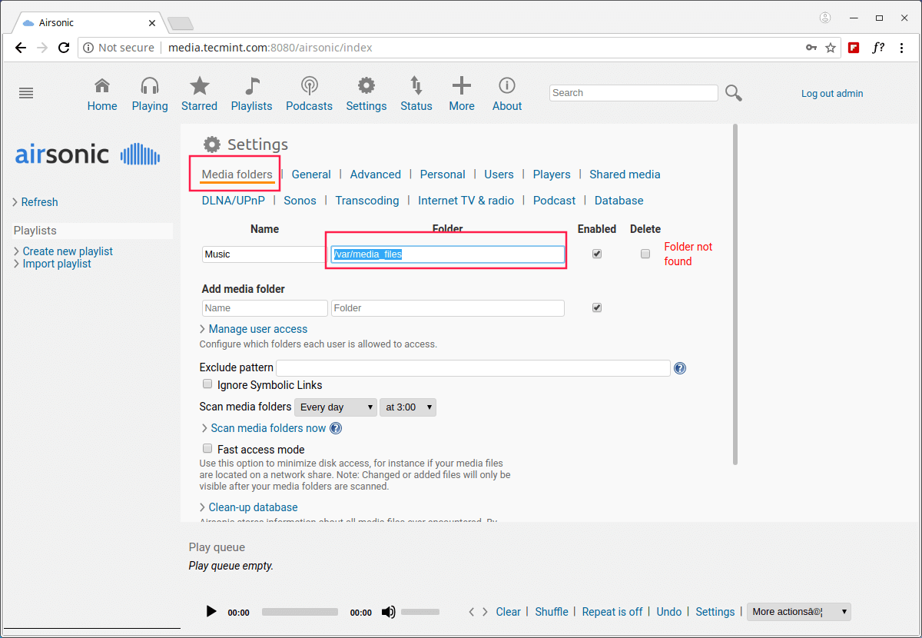
Task: Click the play button in player
Action: click(x=211, y=612)
